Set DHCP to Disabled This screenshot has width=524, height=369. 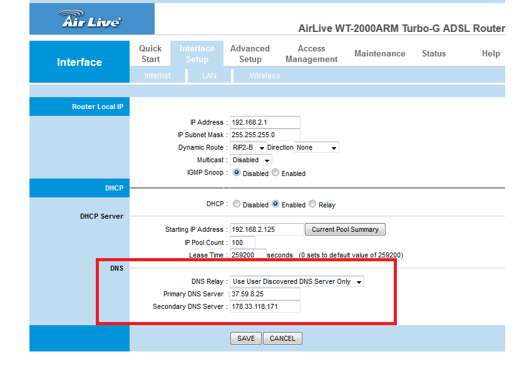point(237,204)
